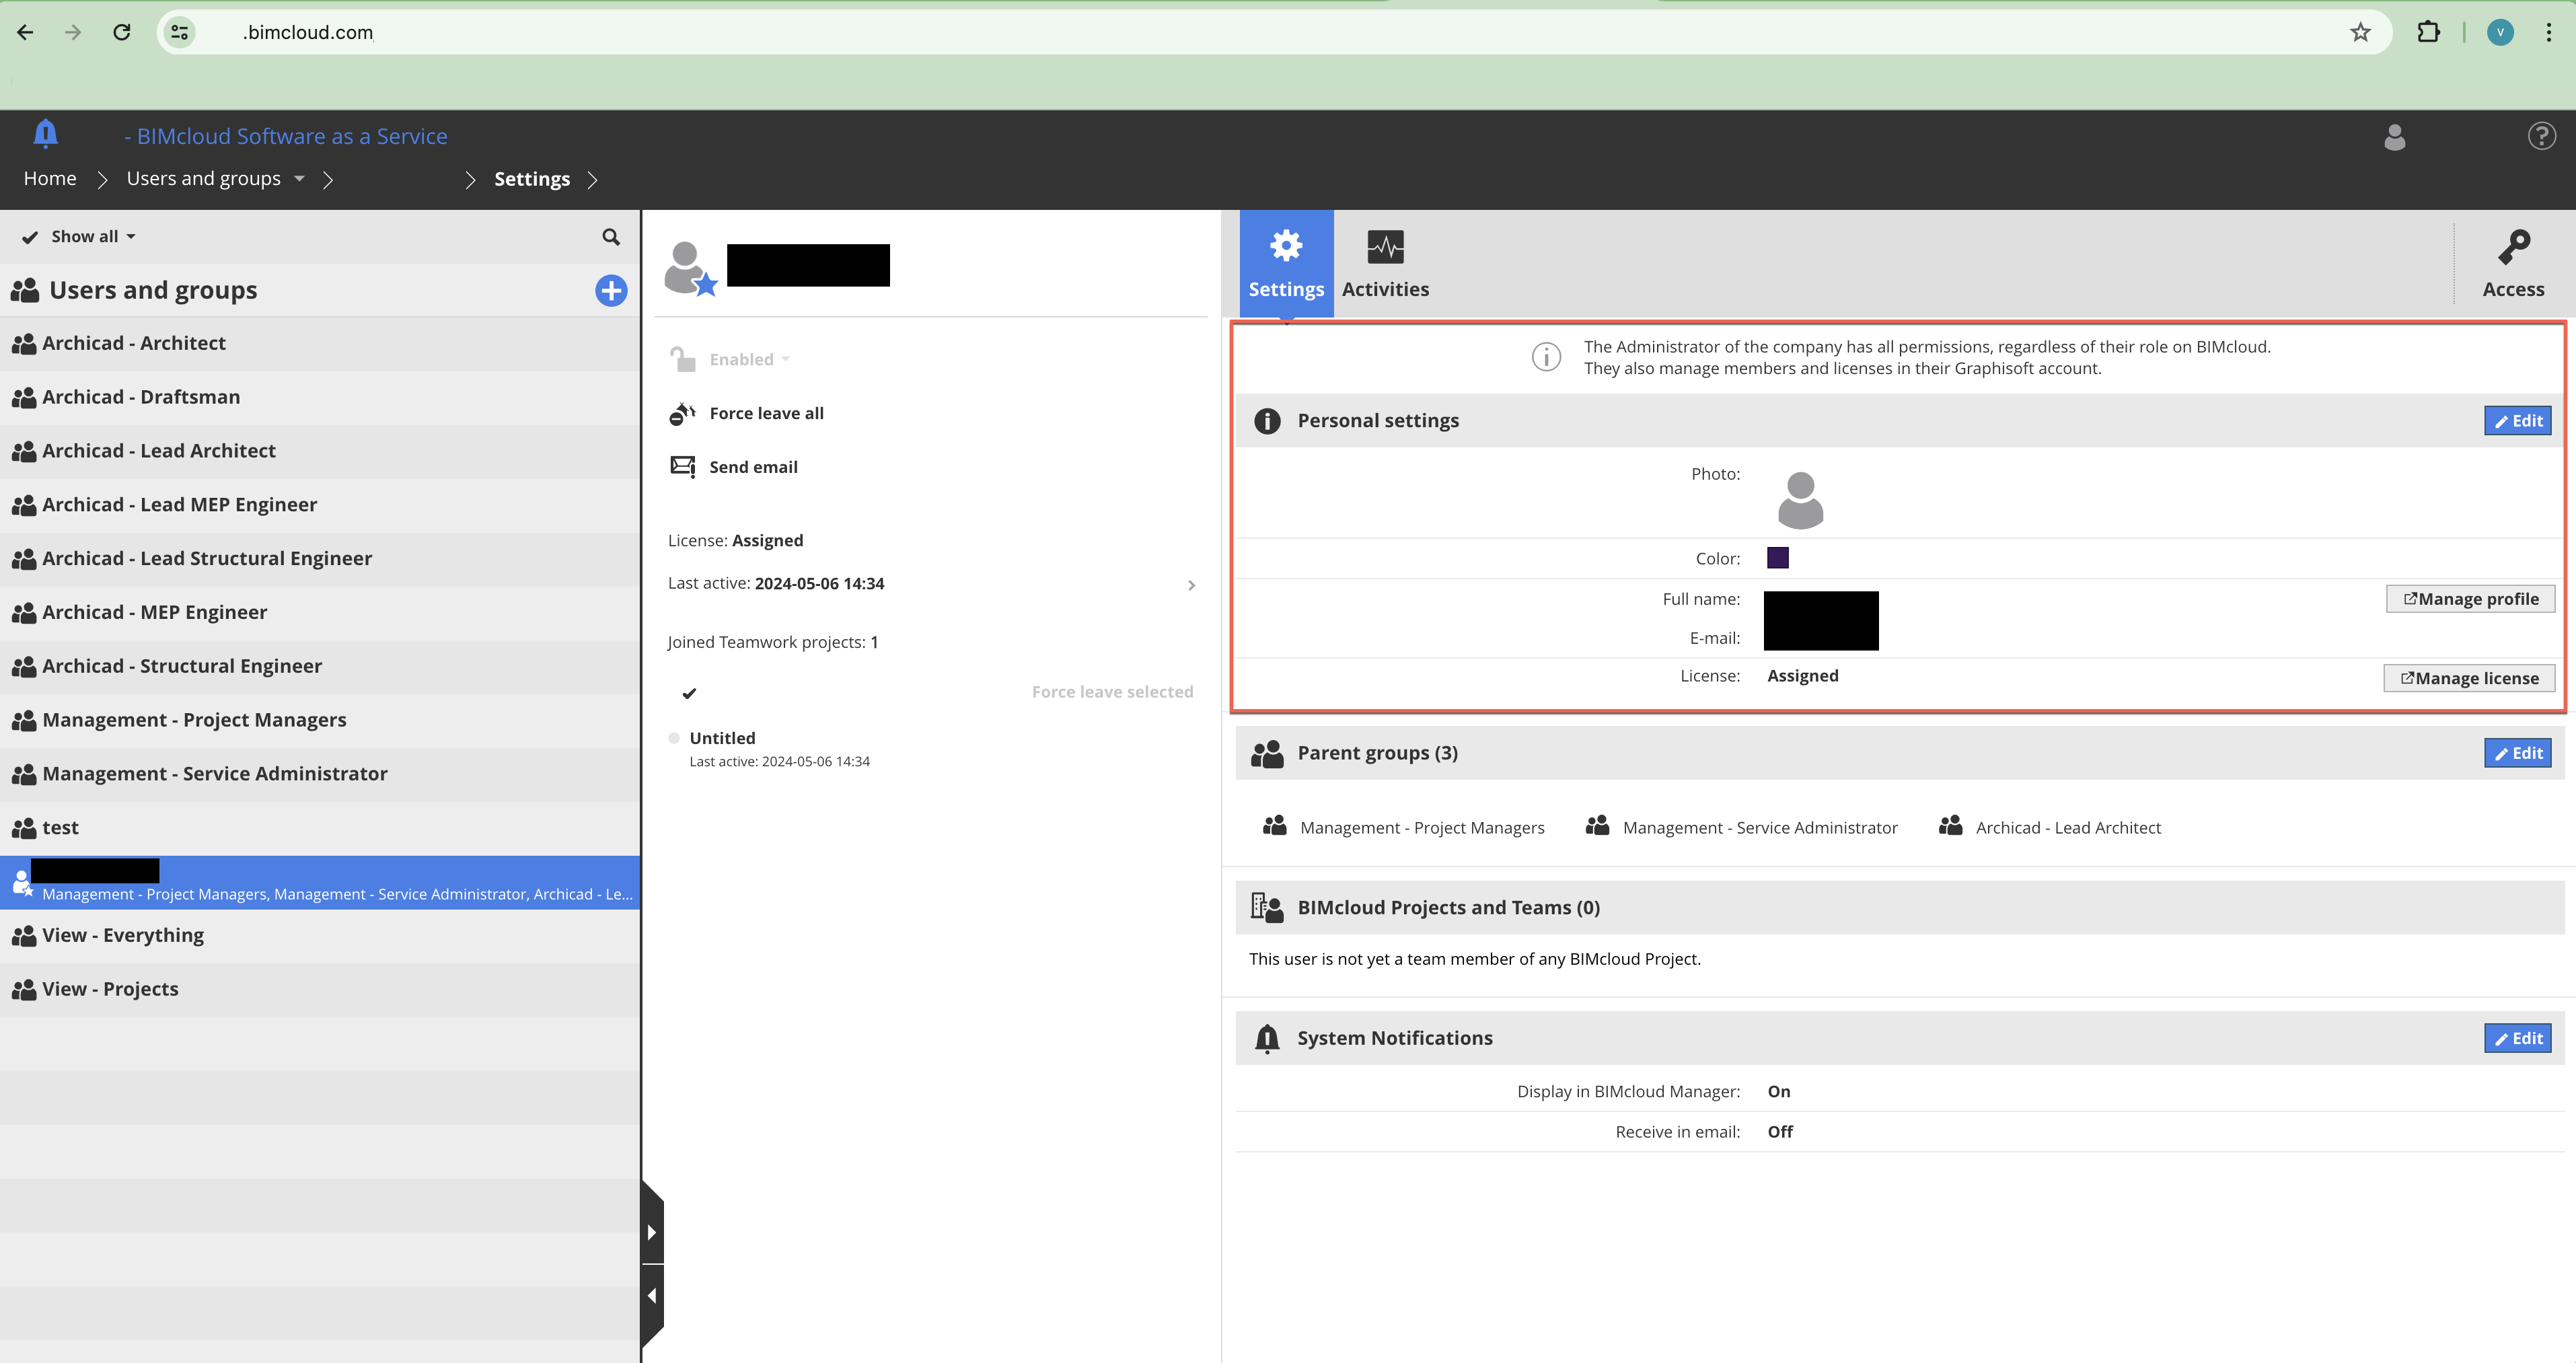Open the help question mark icon
This screenshot has height=1363, width=2576.
pyautogui.click(x=2541, y=136)
